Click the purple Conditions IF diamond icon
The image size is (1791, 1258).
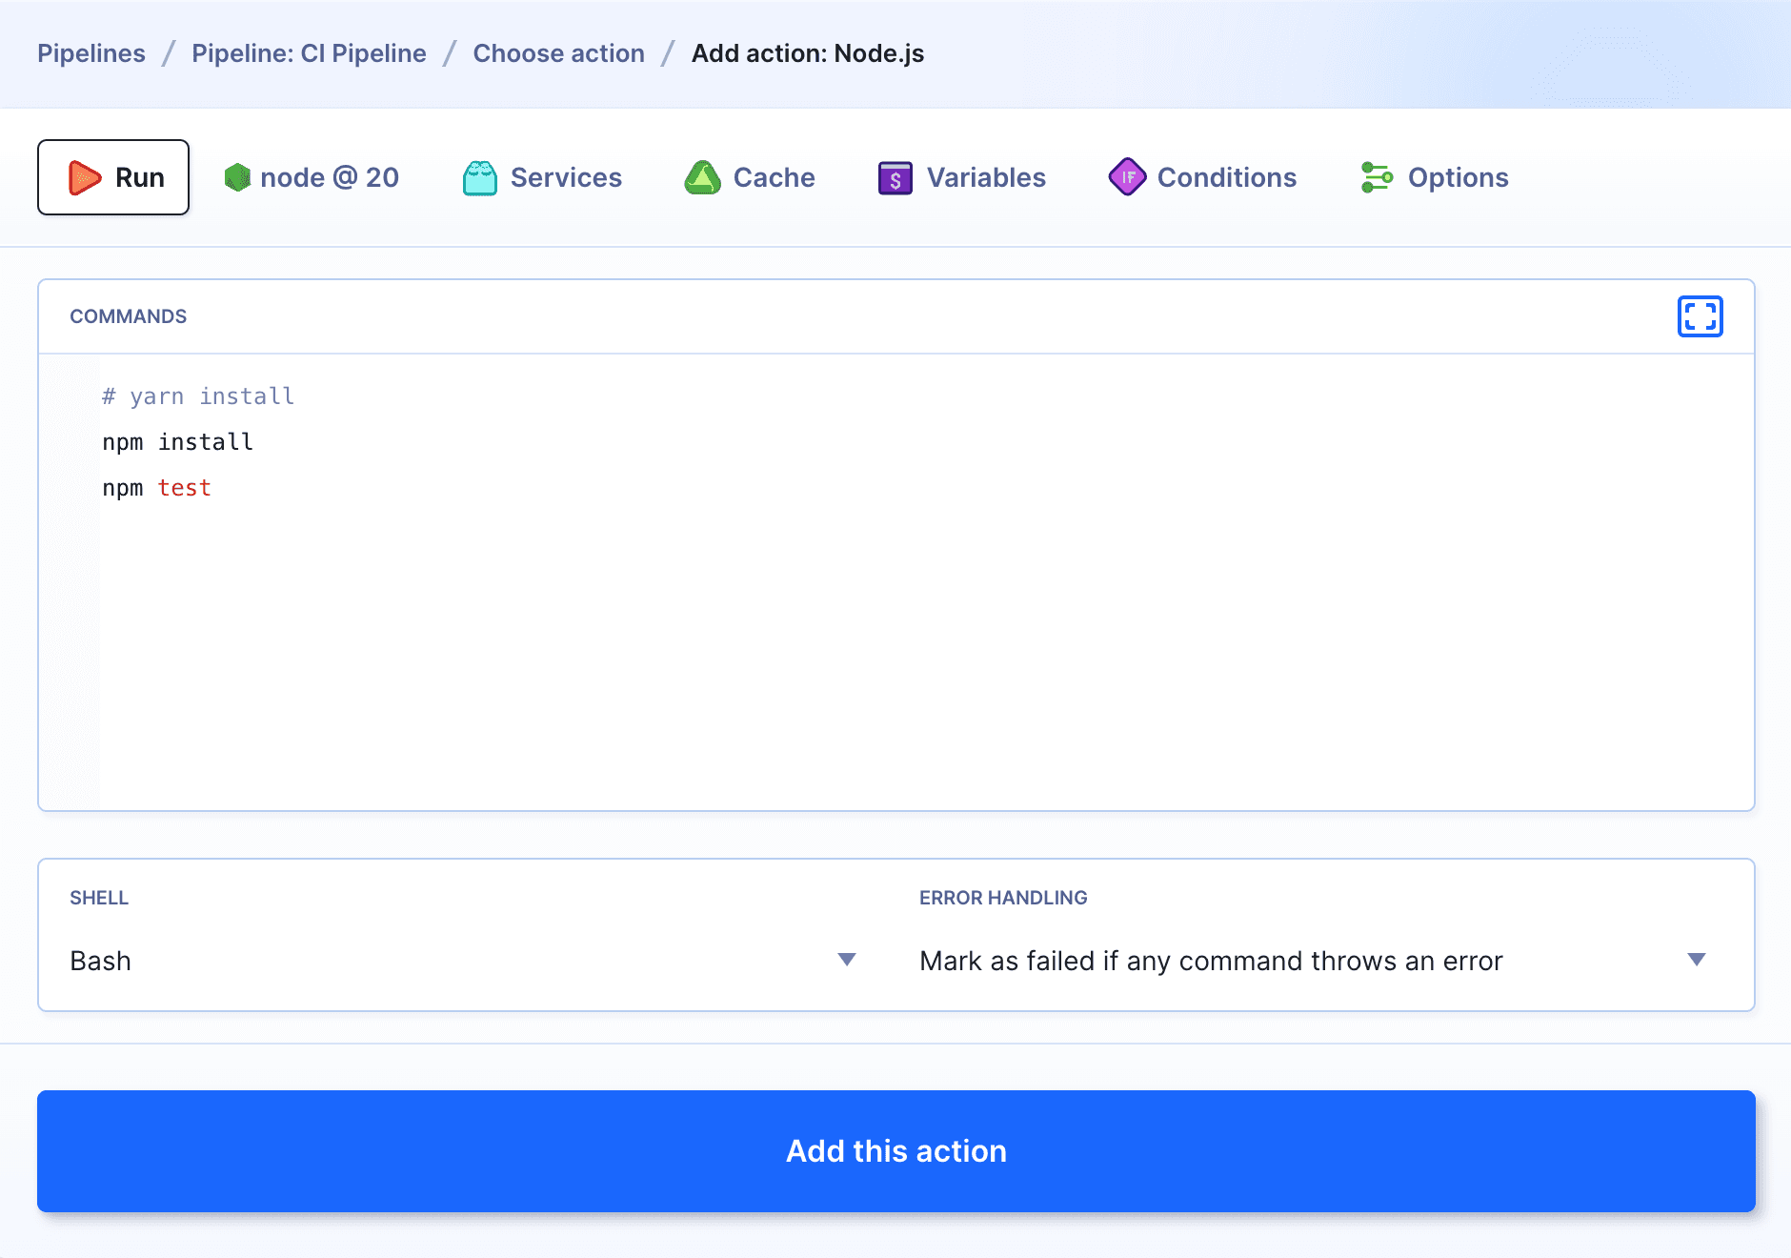1127,177
